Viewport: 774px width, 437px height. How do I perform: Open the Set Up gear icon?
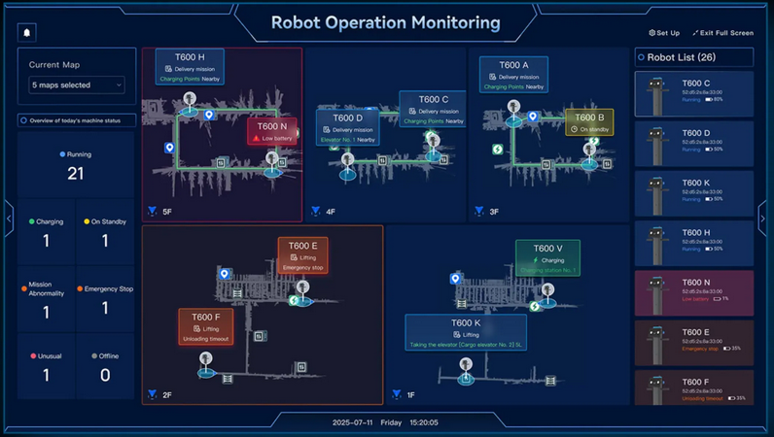tap(652, 33)
